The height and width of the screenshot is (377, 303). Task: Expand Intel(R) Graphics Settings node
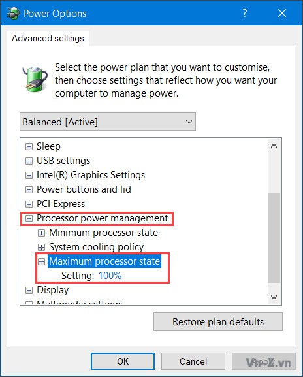click(x=29, y=175)
